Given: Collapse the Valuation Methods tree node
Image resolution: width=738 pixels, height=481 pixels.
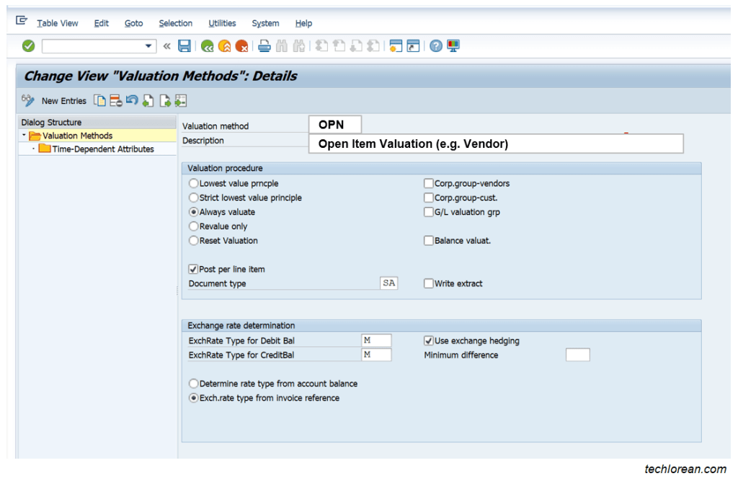Looking at the screenshot, I should tap(23, 135).
